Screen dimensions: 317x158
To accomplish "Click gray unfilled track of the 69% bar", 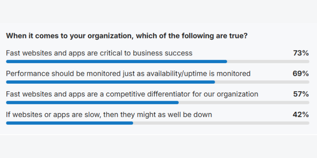I will click(x=262, y=82).
